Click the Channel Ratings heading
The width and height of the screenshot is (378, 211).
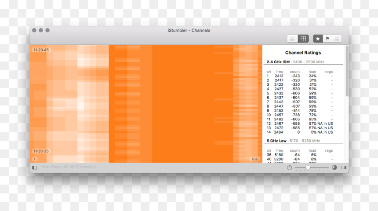(303, 53)
